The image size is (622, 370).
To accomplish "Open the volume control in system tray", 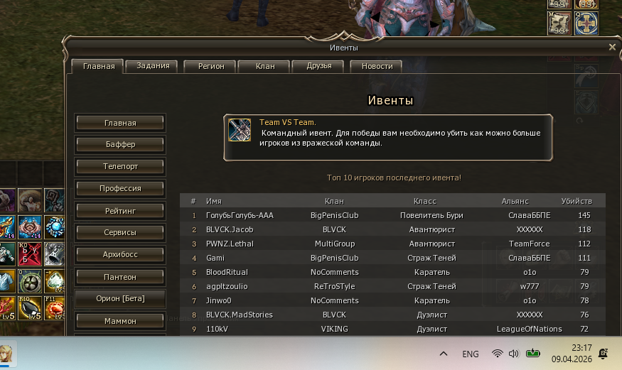I will 514,354.
